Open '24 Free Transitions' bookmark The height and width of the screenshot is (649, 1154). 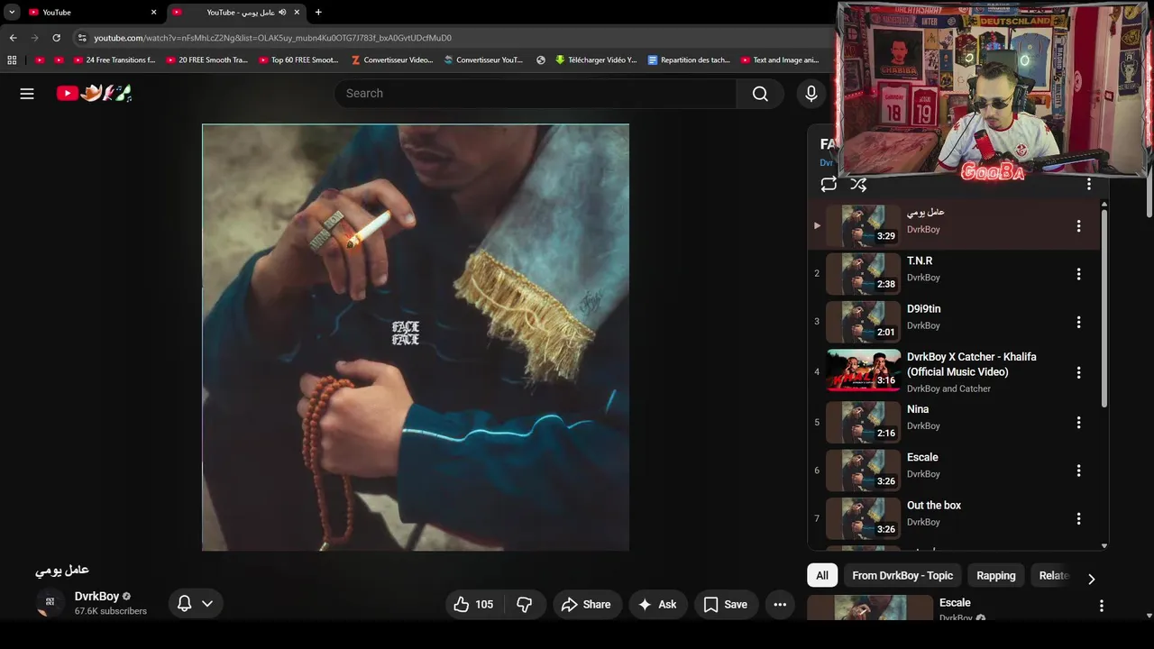(x=114, y=60)
